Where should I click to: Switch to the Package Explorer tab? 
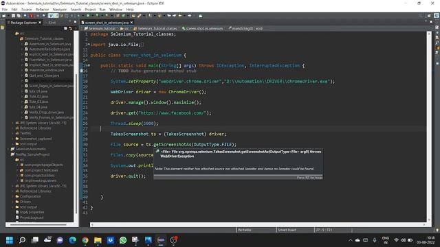pyautogui.click(x=23, y=23)
